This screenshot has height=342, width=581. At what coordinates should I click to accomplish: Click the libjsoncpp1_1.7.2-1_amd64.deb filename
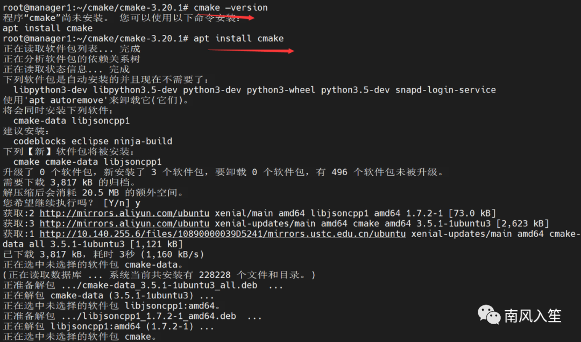[x=159, y=316]
